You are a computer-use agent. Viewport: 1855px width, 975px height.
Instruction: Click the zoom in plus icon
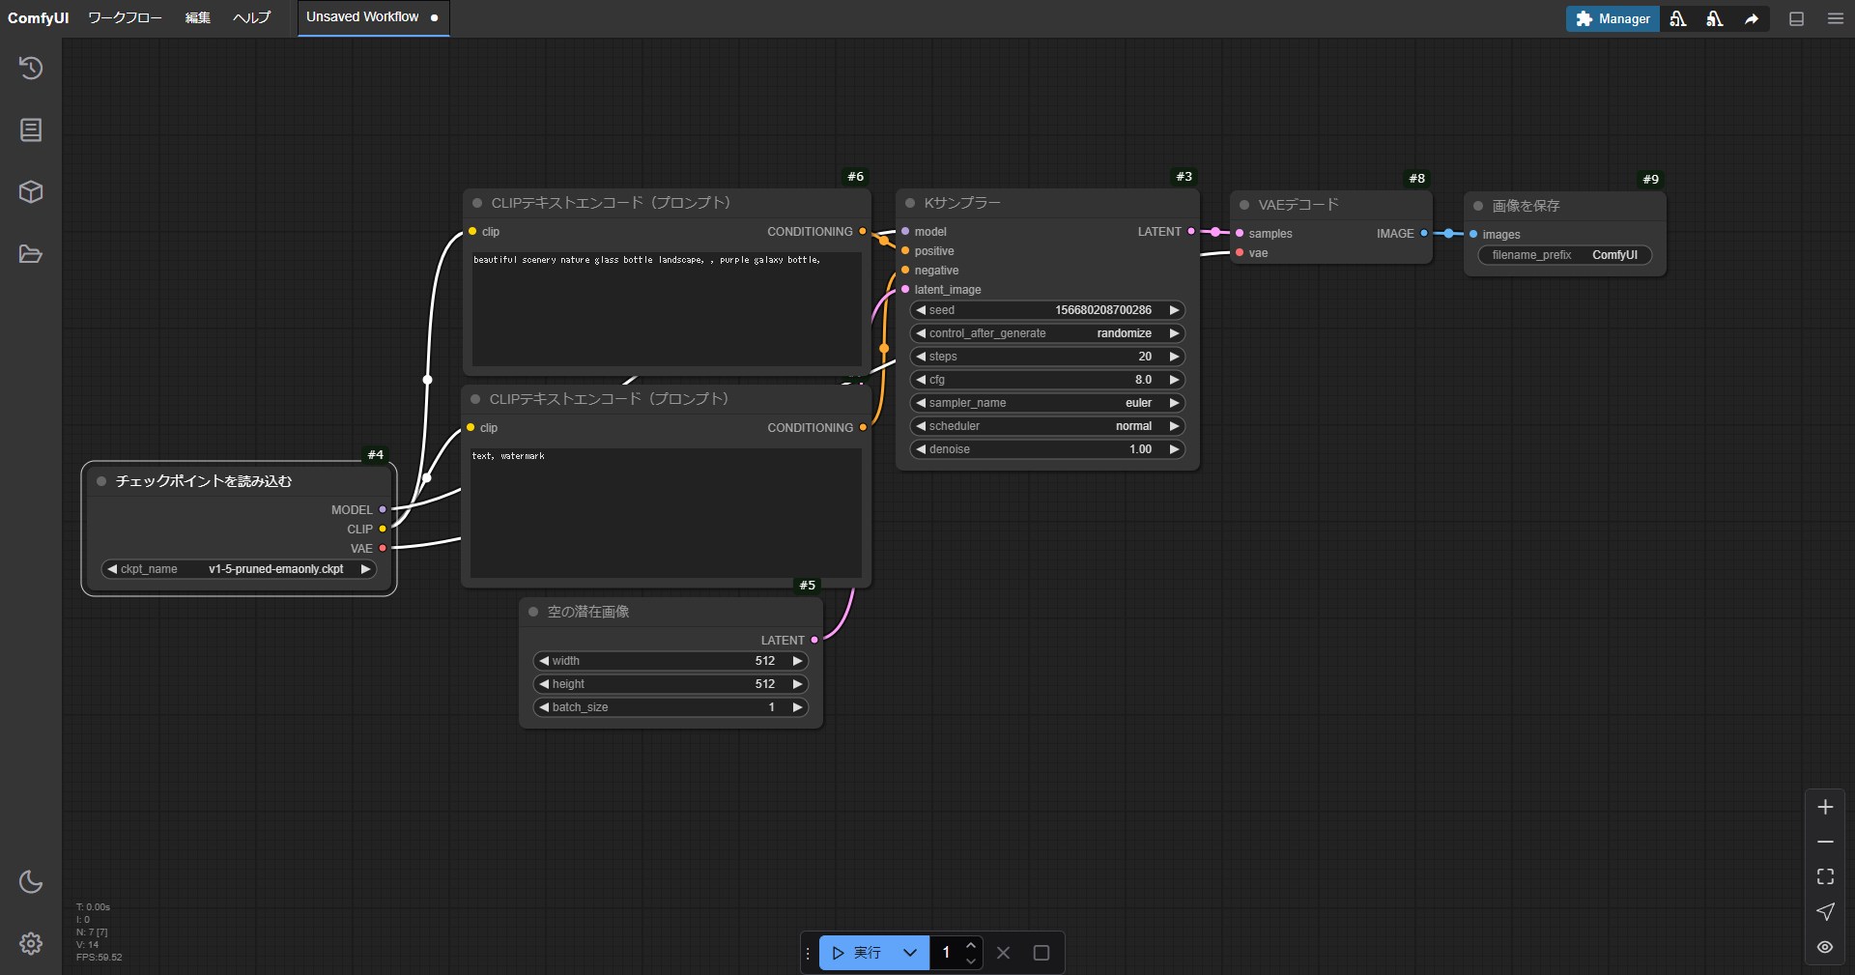(1825, 807)
